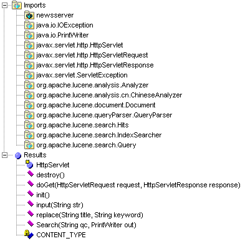The image size is (245, 241).
Task: Open the destroy() method
Action: (x=50, y=175)
